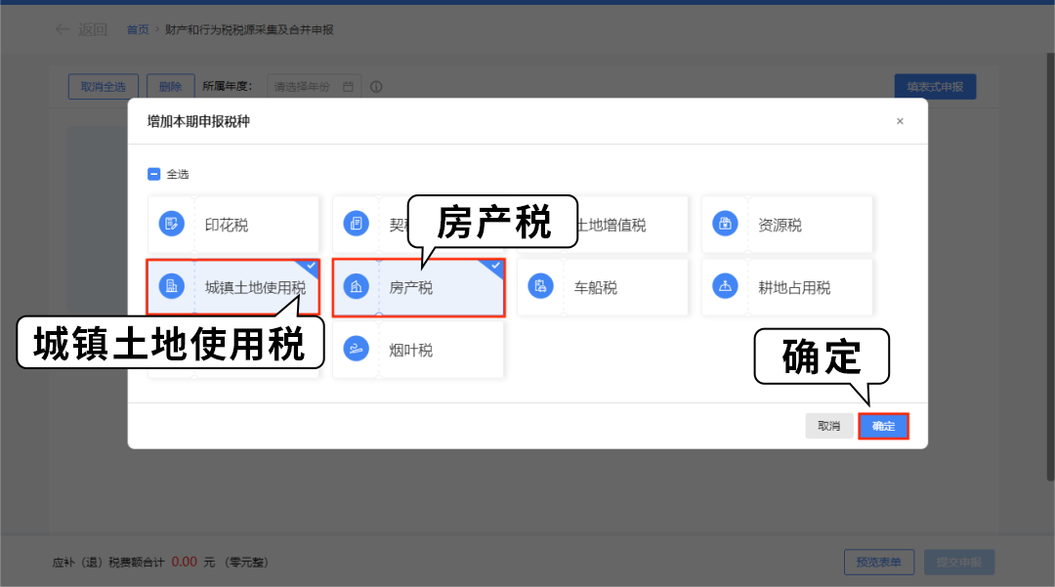Choose the 耕地占用税 farmland icon
Viewport: 1055px width, 587px height.
pyautogui.click(x=725, y=287)
